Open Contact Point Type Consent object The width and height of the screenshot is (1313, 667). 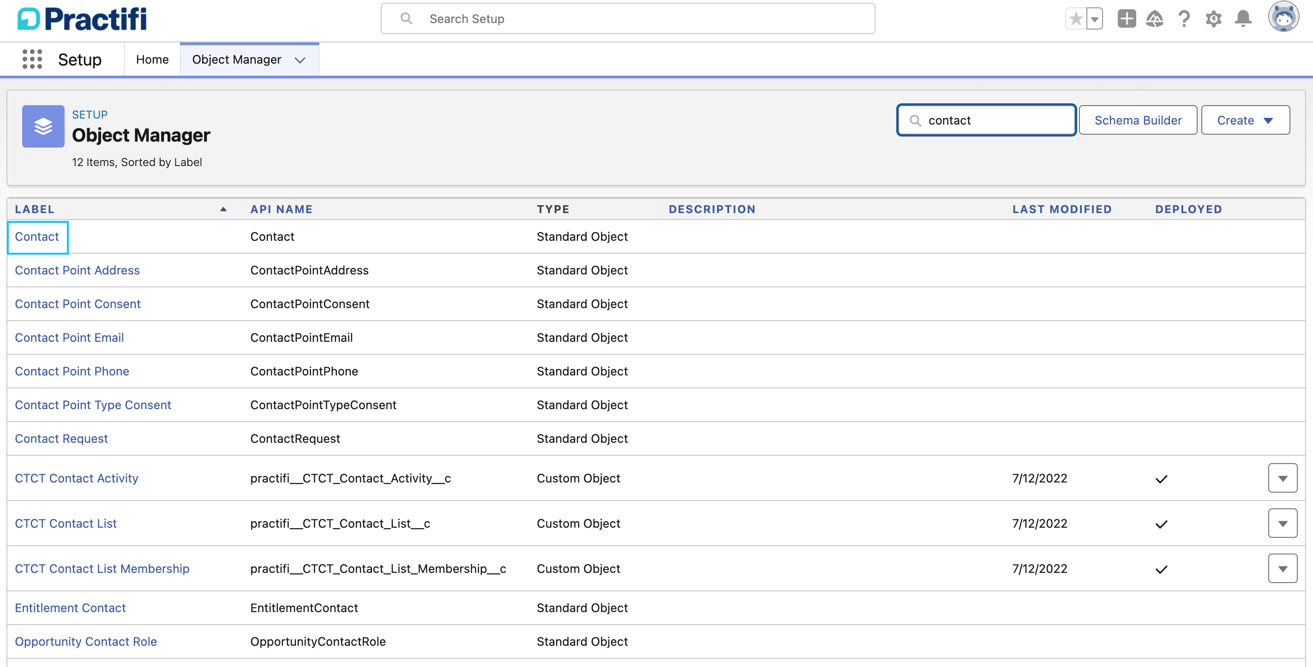93,405
